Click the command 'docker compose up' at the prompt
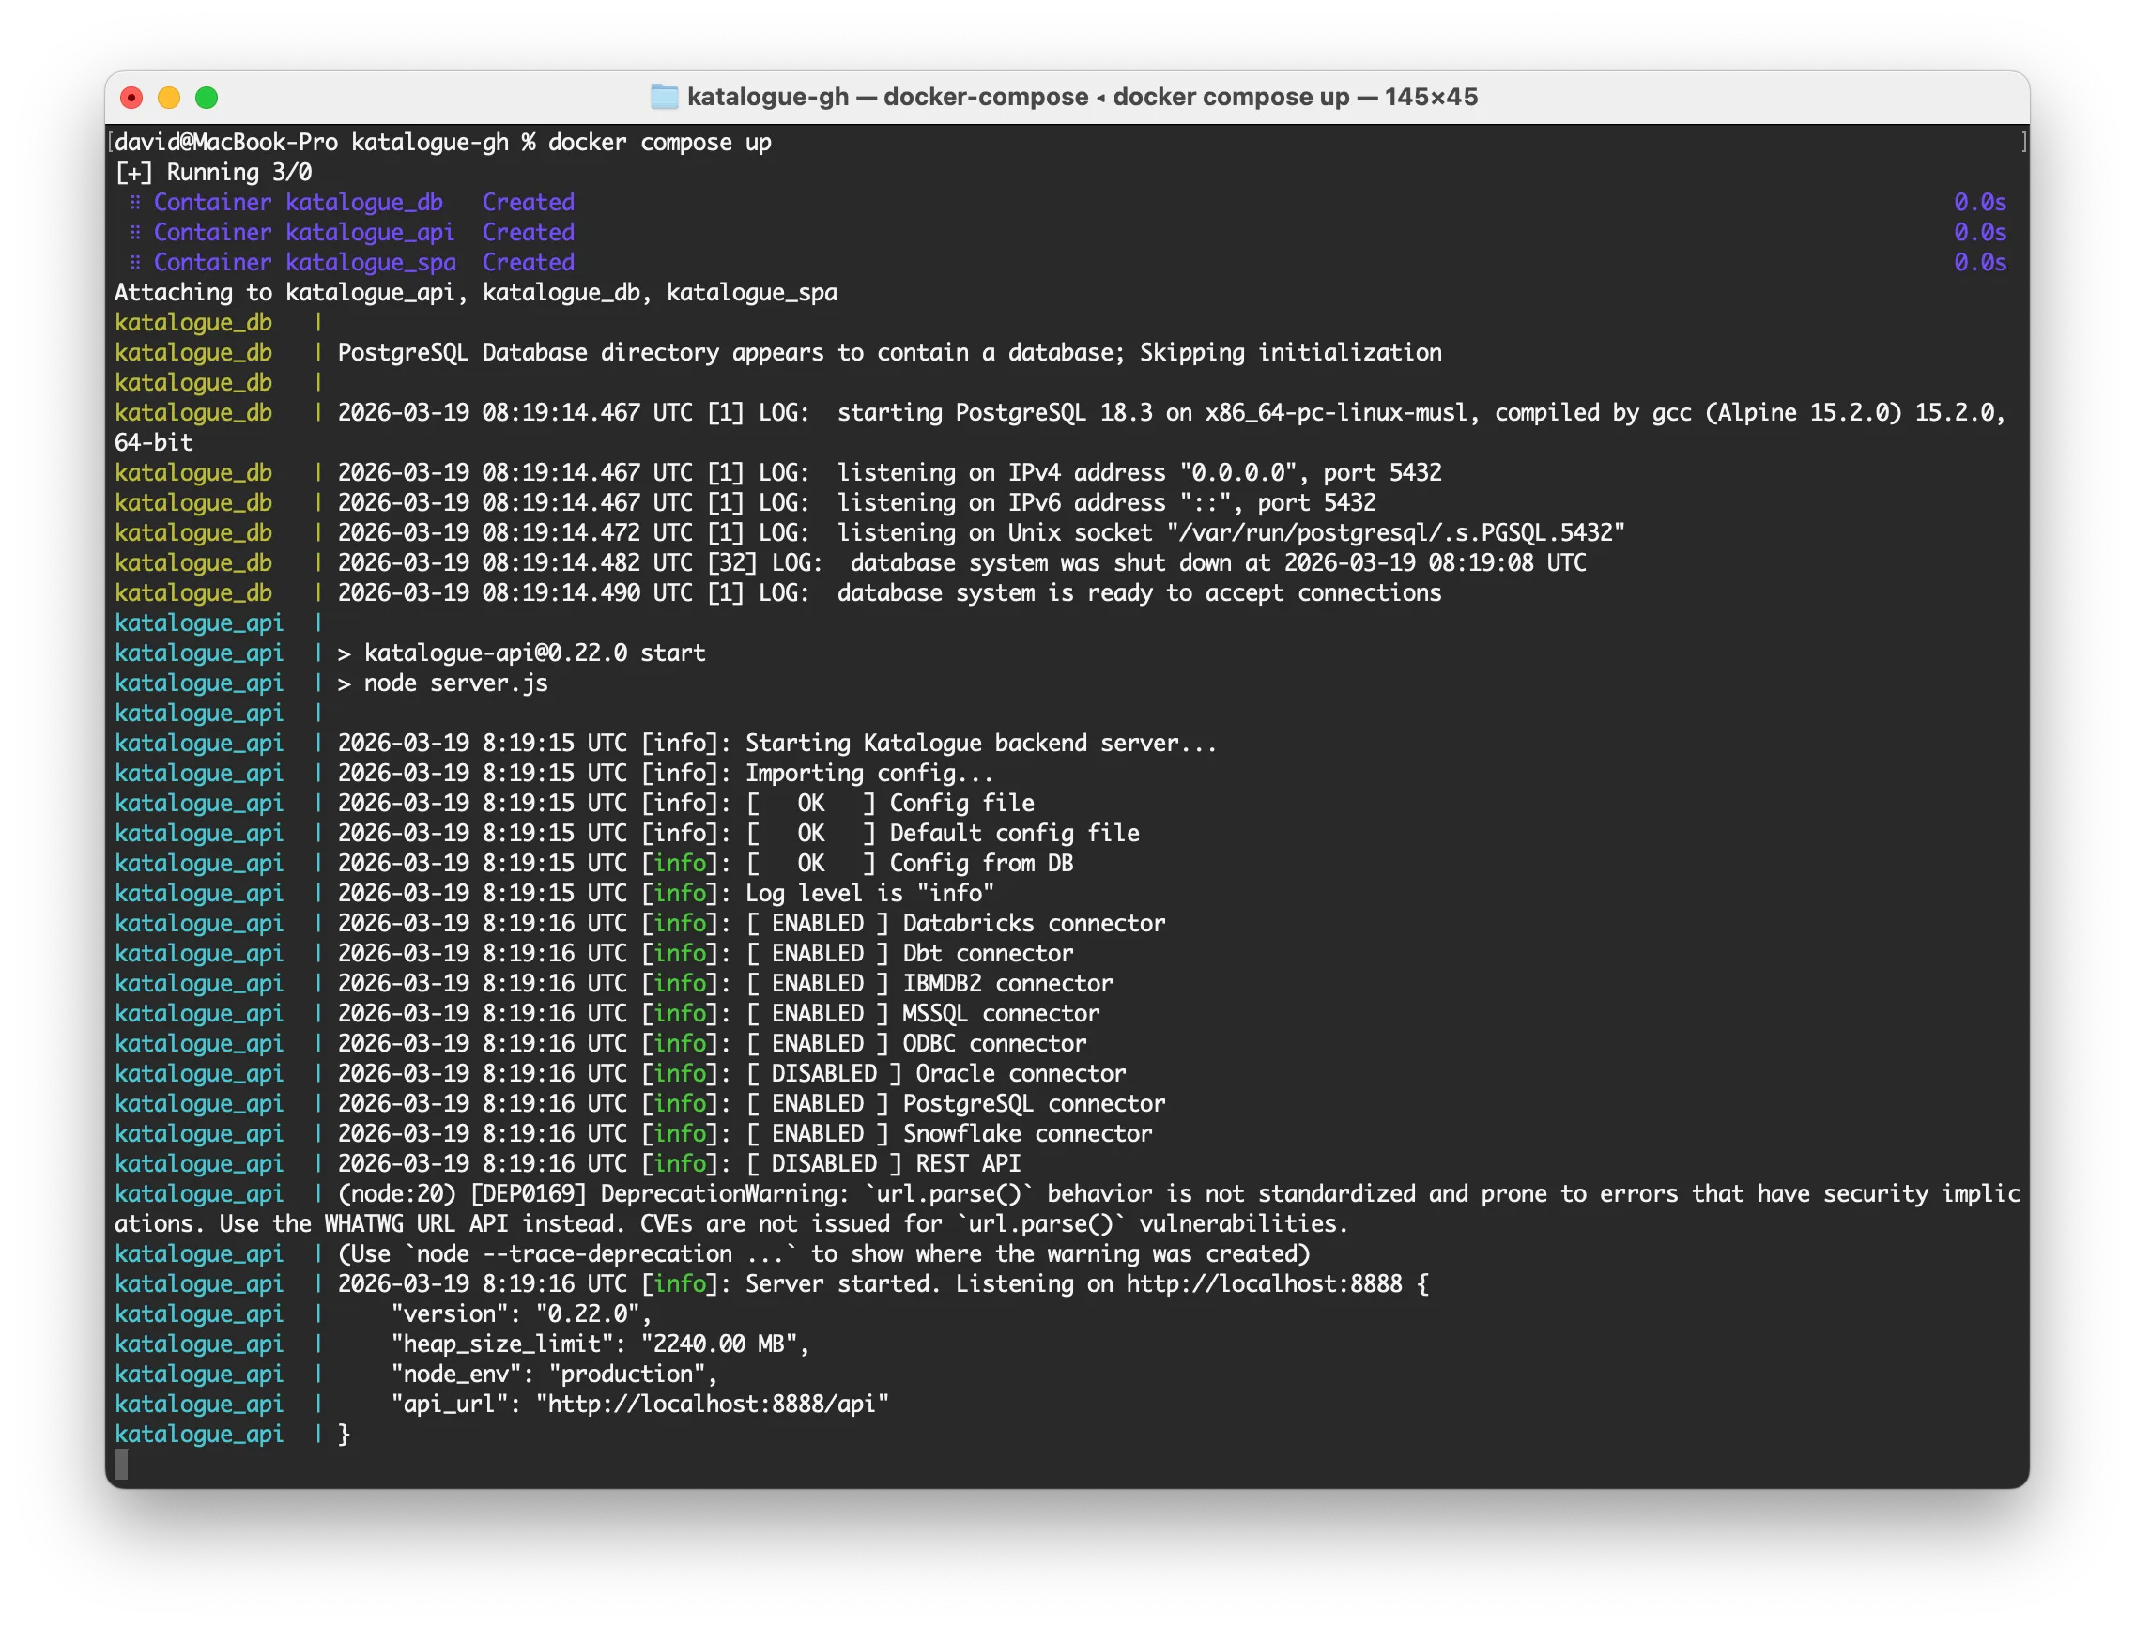The height and width of the screenshot is (1628, 2135). click(659, 143)
